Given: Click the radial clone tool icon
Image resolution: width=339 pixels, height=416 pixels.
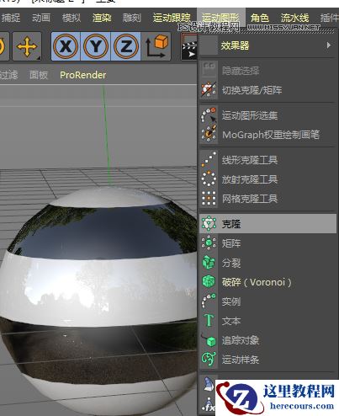Looking at the screenshot, I should (209, 179).
